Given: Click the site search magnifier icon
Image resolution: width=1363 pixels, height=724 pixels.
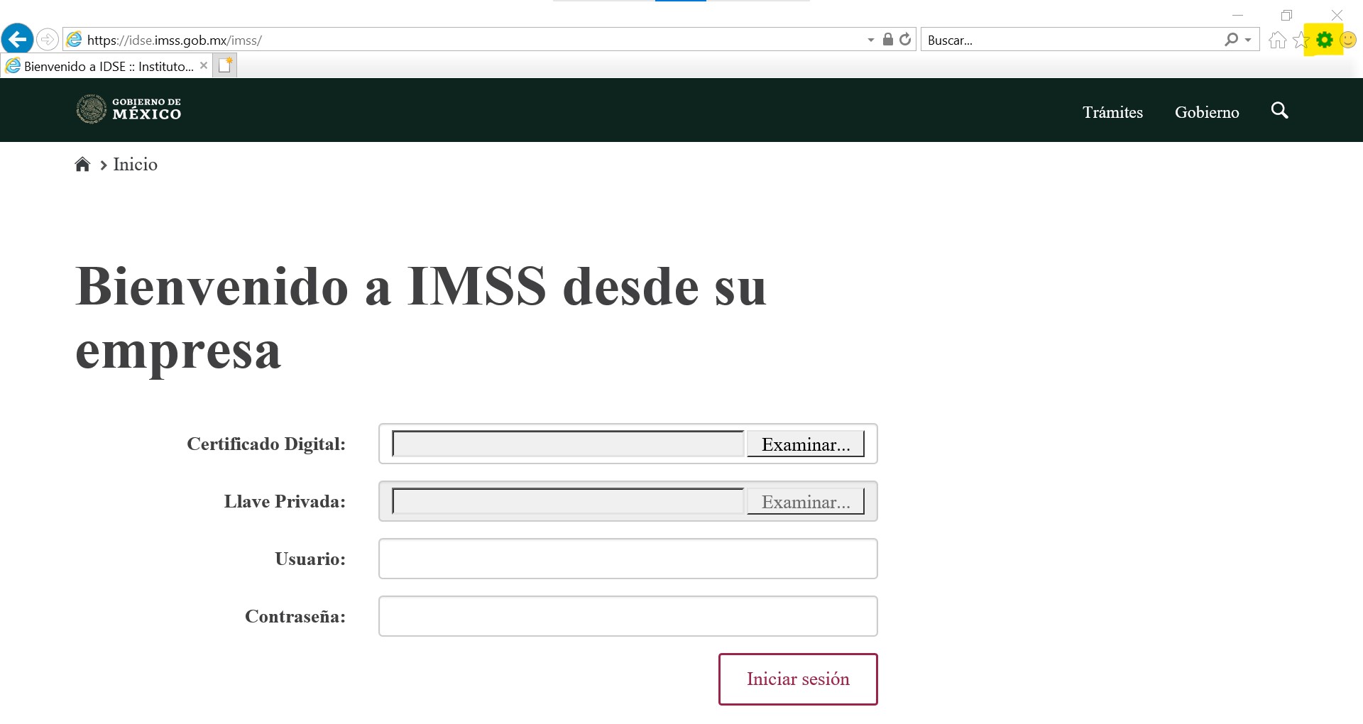Looking at the screenshot, I should (1279, 111).
